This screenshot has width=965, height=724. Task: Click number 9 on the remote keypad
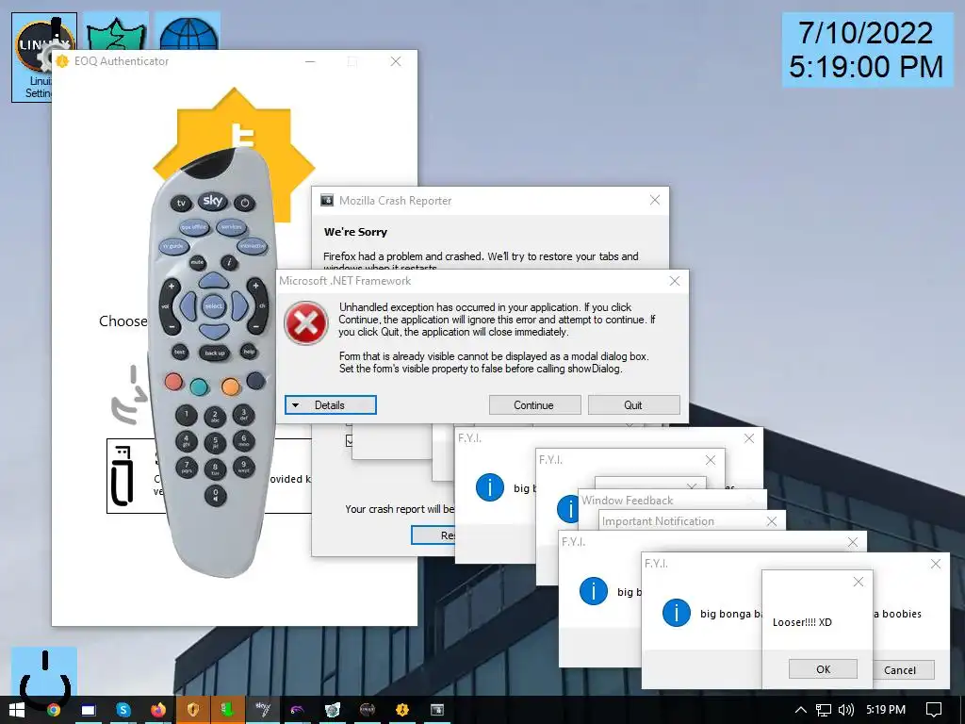(244, 467)
